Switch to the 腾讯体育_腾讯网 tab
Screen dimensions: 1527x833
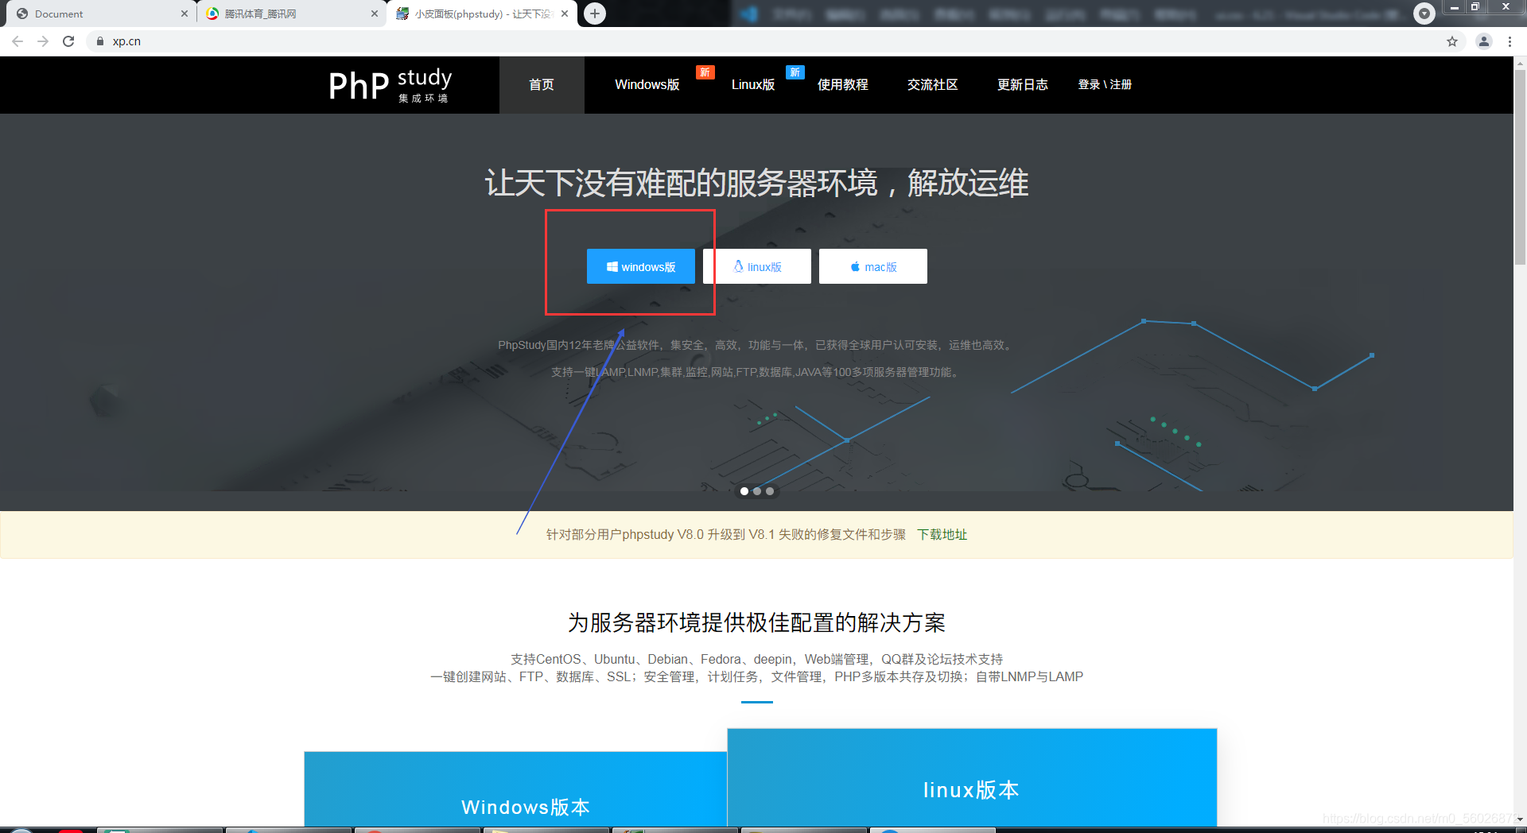tap(290, 14)
